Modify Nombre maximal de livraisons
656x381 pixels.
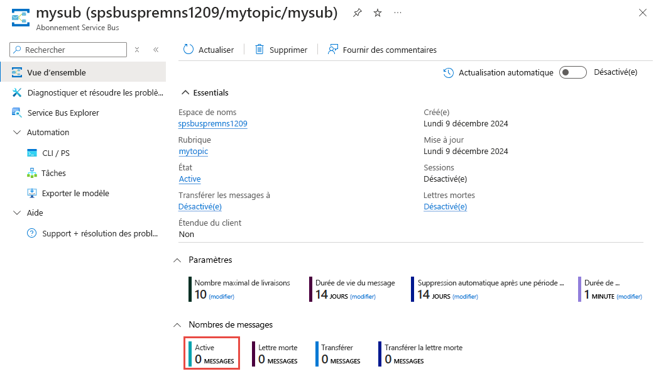tap(221, 296)
